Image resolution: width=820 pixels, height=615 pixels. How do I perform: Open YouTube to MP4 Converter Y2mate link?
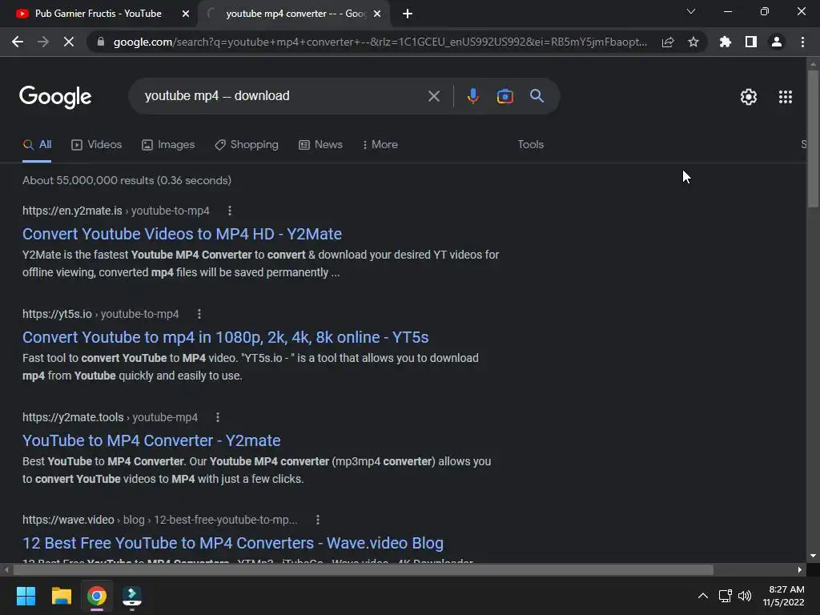click(151, 440)
